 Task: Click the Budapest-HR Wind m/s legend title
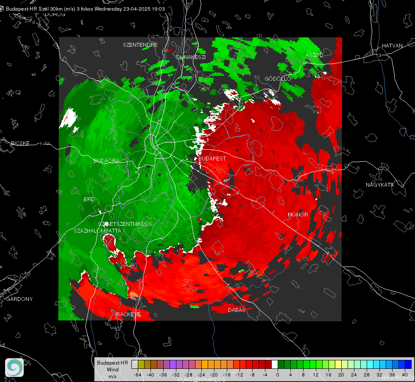[x=112, y=370]
